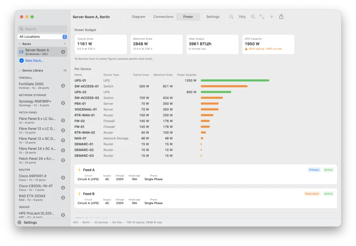Click the RTR-WAN-01 device name
The image size is (356, 246).
85,115
